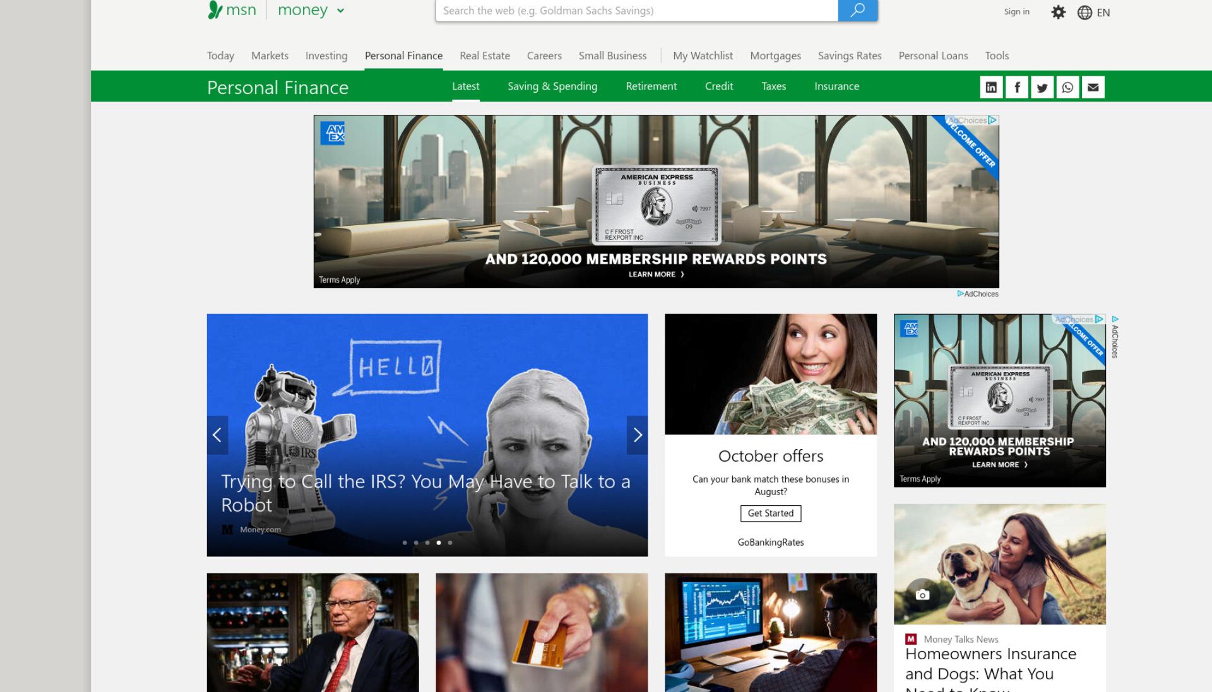The width and height of the screenshot is (1212, 692).
Task: Open My Watchlist link
Action: (x=703, y=56)
